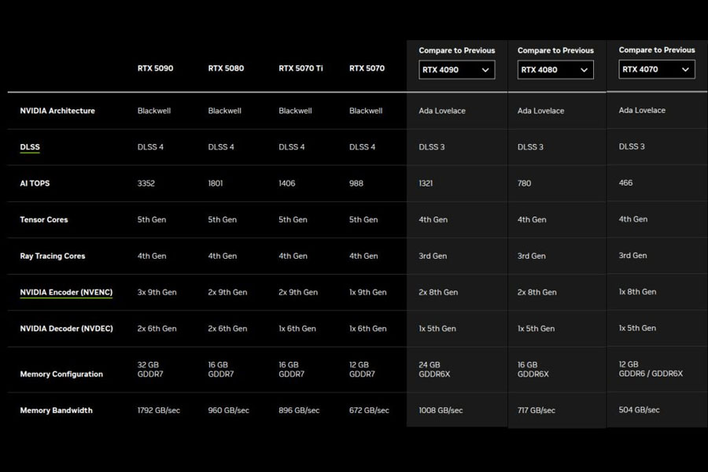Open the RTX 4090 comparison dropdown
Viewport: 708px width, 472px height.
click(456, 70)
